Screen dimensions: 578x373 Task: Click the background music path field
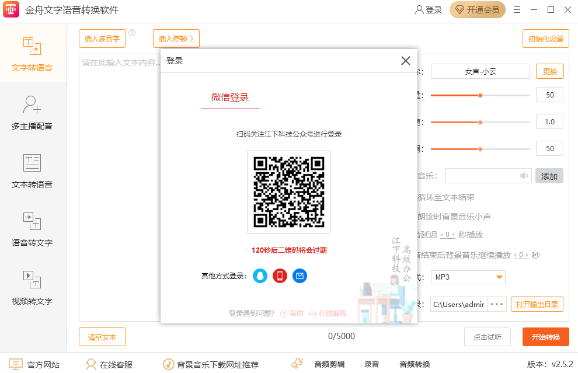pyautogui.click(x=489, y=176)
